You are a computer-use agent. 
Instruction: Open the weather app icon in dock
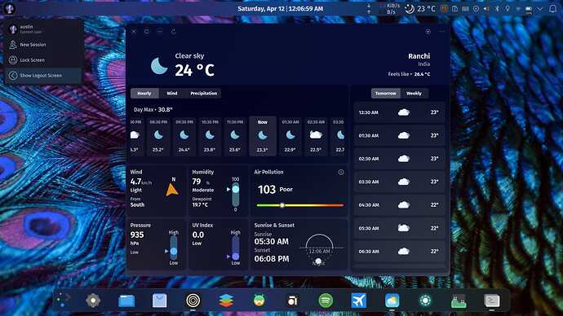(x=392, y=301)
